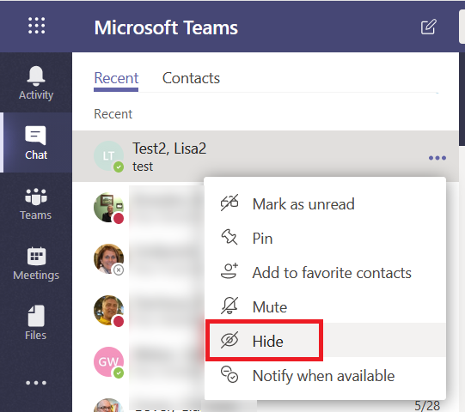Image resolution: width=465 pixels, height=412 pixels.
Task: Mute the chat from the context menu
Action: click(325, 306)
